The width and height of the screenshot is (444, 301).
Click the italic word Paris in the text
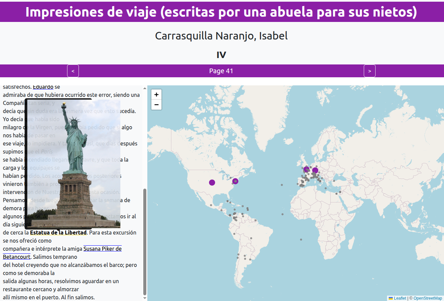coord(47,152)
